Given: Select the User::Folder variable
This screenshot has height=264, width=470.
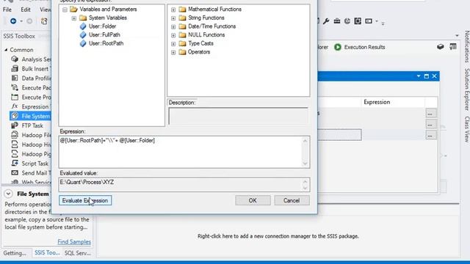Looking at the screenshot, I should tap(102, 26).
